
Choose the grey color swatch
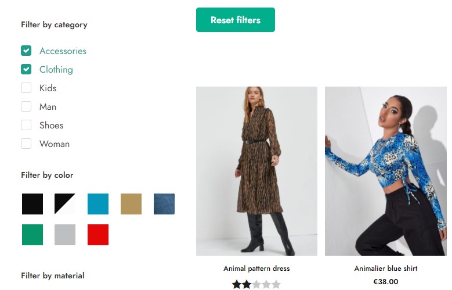(x=65, y=235)
